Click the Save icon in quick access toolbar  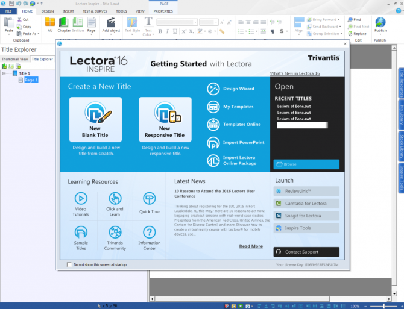(x=11, y=4)
